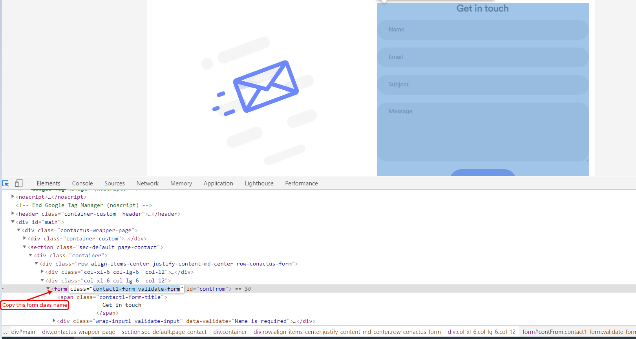Viewport: 636px width, 339px height.
Task: Click div#main in the breadcrumb trail
Action: click(x=23, y=332)
